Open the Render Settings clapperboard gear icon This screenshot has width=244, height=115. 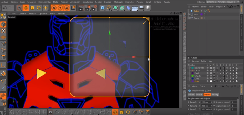[94, 8]
